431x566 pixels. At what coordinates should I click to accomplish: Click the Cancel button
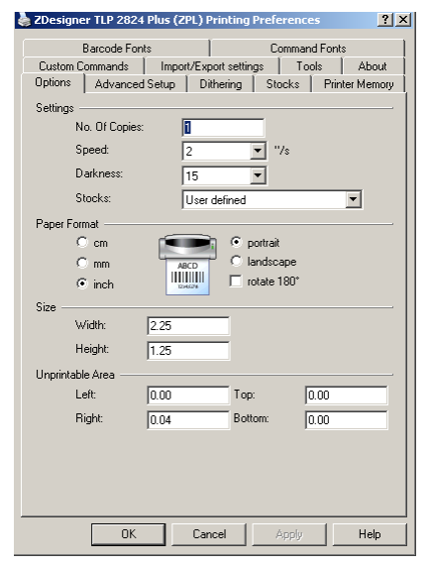tap(209, 534)
